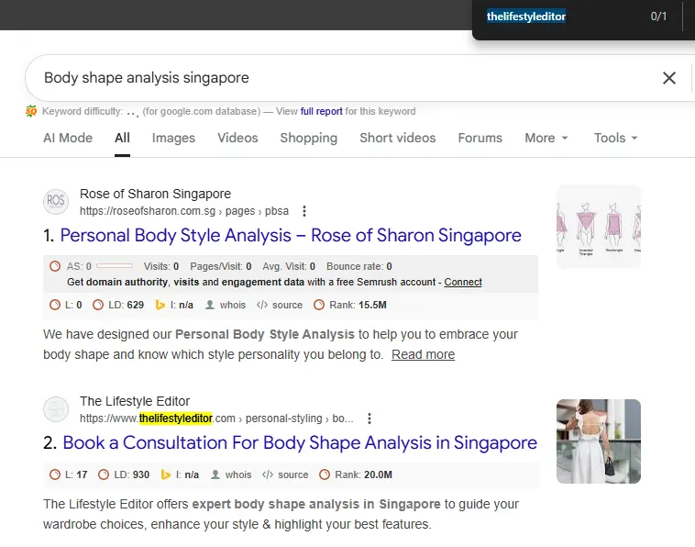
Task: Click the LD: 930 circle icon
Action: 104,474
